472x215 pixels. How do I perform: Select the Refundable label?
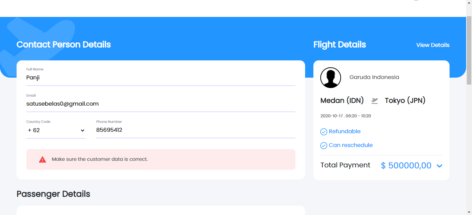(344, 131)
